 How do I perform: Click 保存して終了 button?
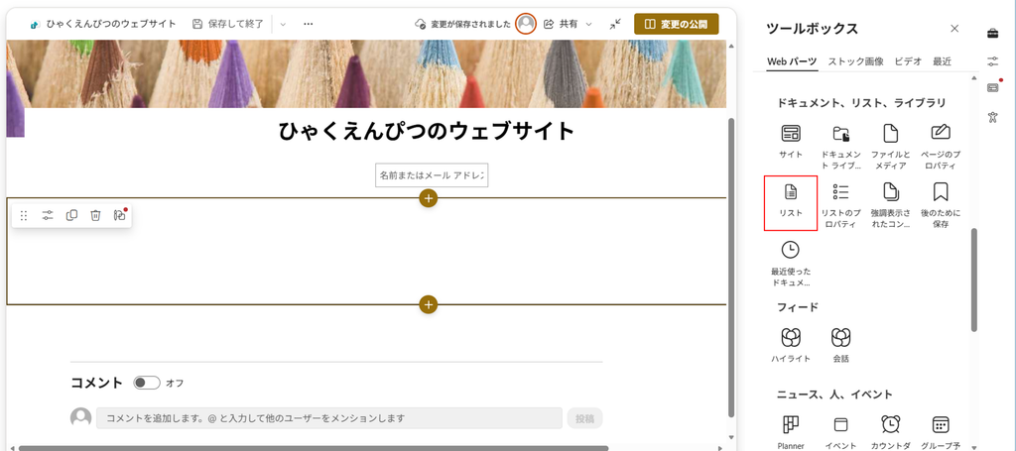tap(228, 24)
